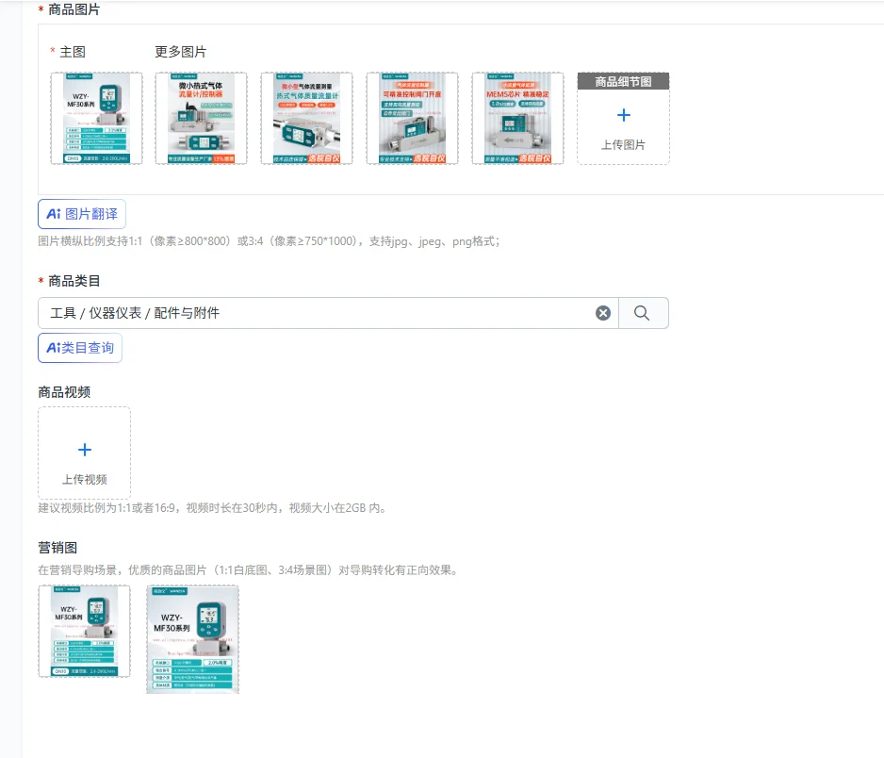Click the 商品视频 section heading
Viewport: 884px width, 758px height.
click(x=64, y=392)
